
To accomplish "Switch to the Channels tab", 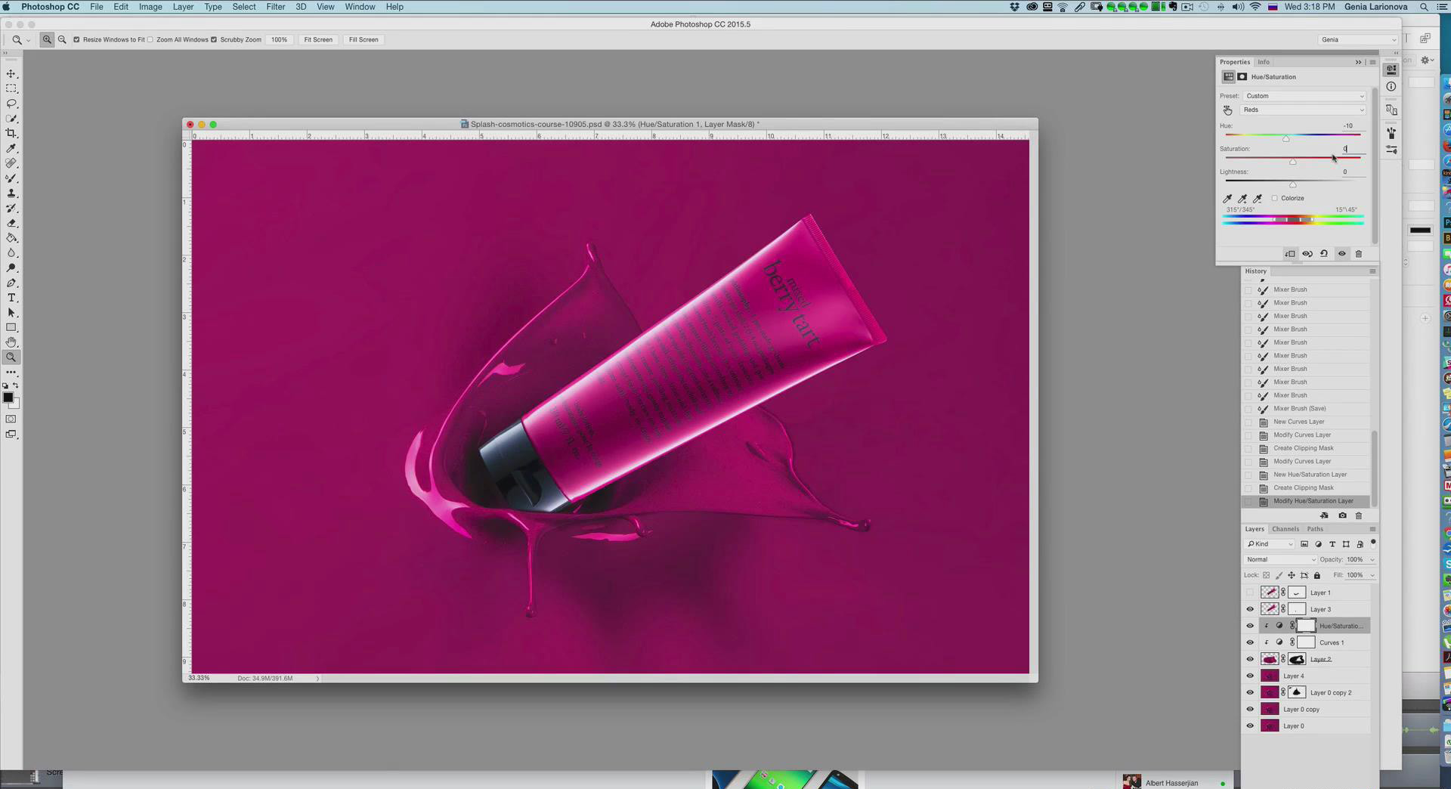I will coord(1285,529).
